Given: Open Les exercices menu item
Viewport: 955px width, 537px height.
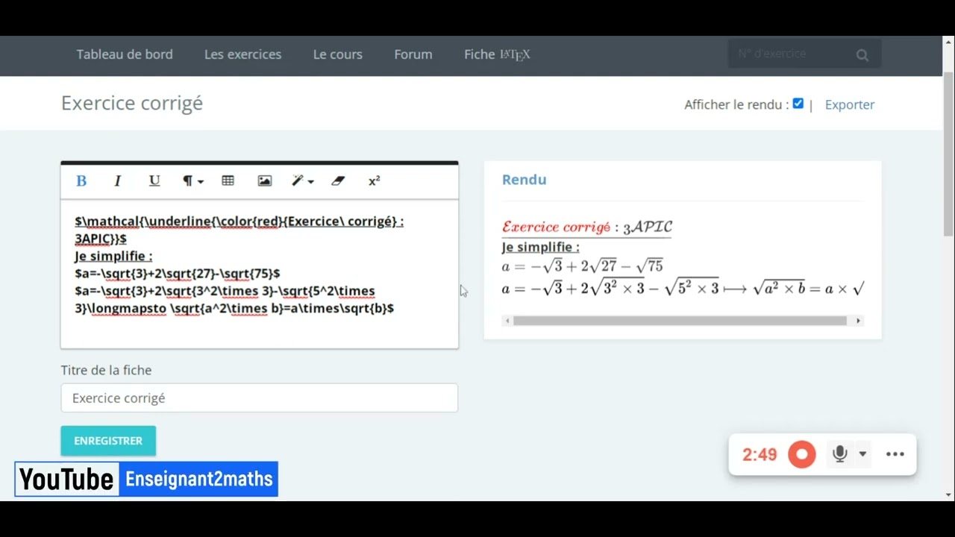Looking at the screenshot, I should (243, 54).
